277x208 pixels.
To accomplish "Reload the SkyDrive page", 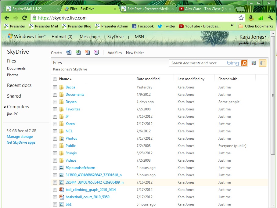I will click(x=24, y=18).
